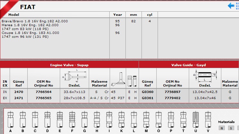The height and width of the screenshot is (134, 239).
Task: Pick valve stem type V diagram
Action: pyautogui.click(x=207, y=120)
